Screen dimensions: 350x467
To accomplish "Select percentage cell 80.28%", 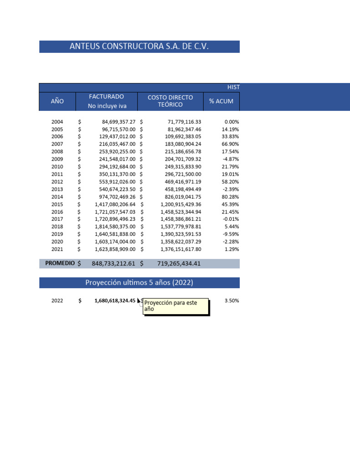I will point(230,197).
